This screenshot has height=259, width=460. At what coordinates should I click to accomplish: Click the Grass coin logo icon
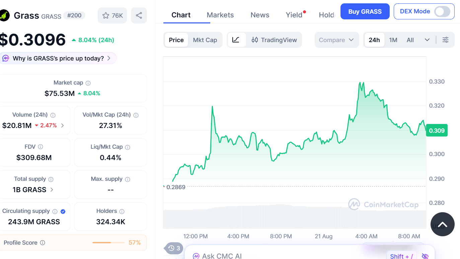[4, 15]
